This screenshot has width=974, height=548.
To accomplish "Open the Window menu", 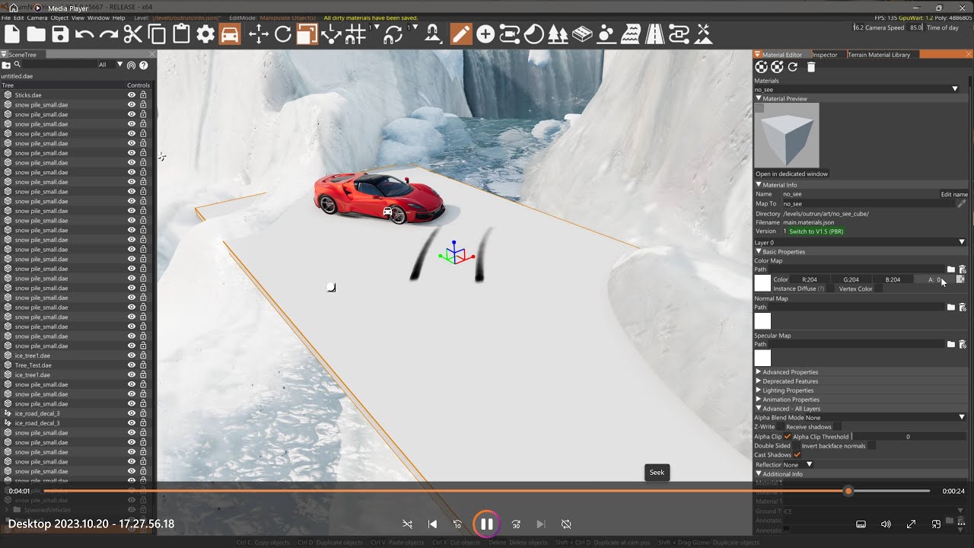I will point(98,18).
